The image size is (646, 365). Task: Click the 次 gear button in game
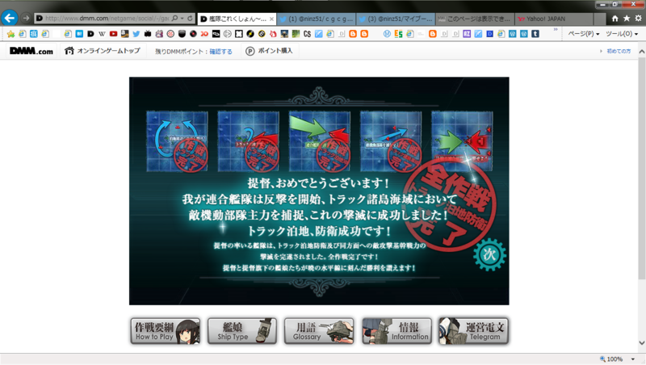pyautogui.click(x=489, y=254)
